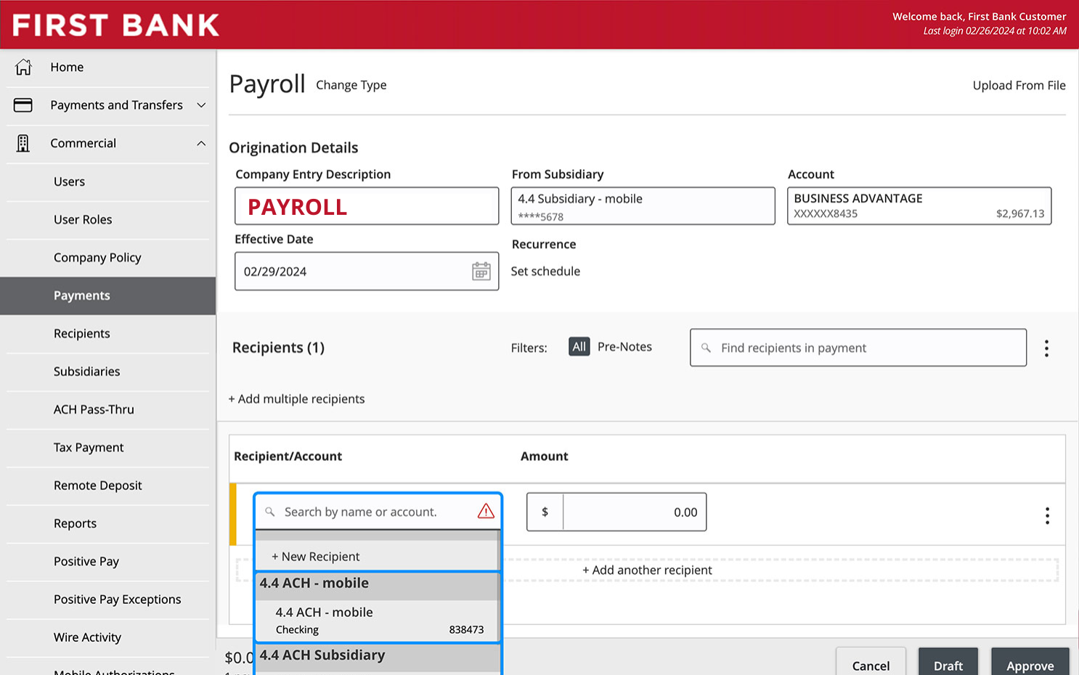The image size is (1079, 675).
Task: Click the warning triangle in recipient search
Action: [x=486, y=512]
